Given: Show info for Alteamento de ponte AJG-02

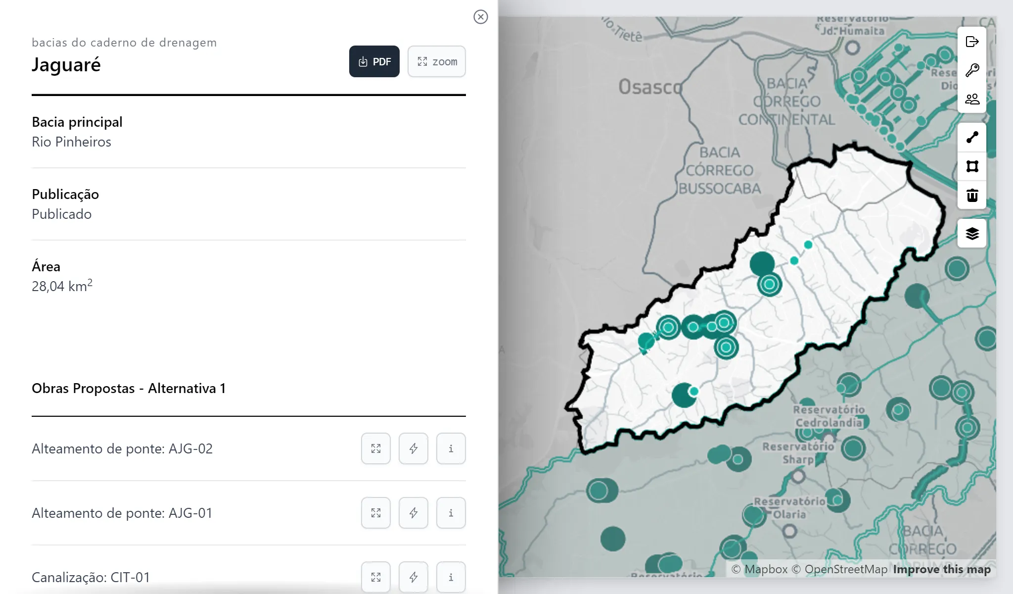Looking at the screenshot, I should click(x=451, y=448).
